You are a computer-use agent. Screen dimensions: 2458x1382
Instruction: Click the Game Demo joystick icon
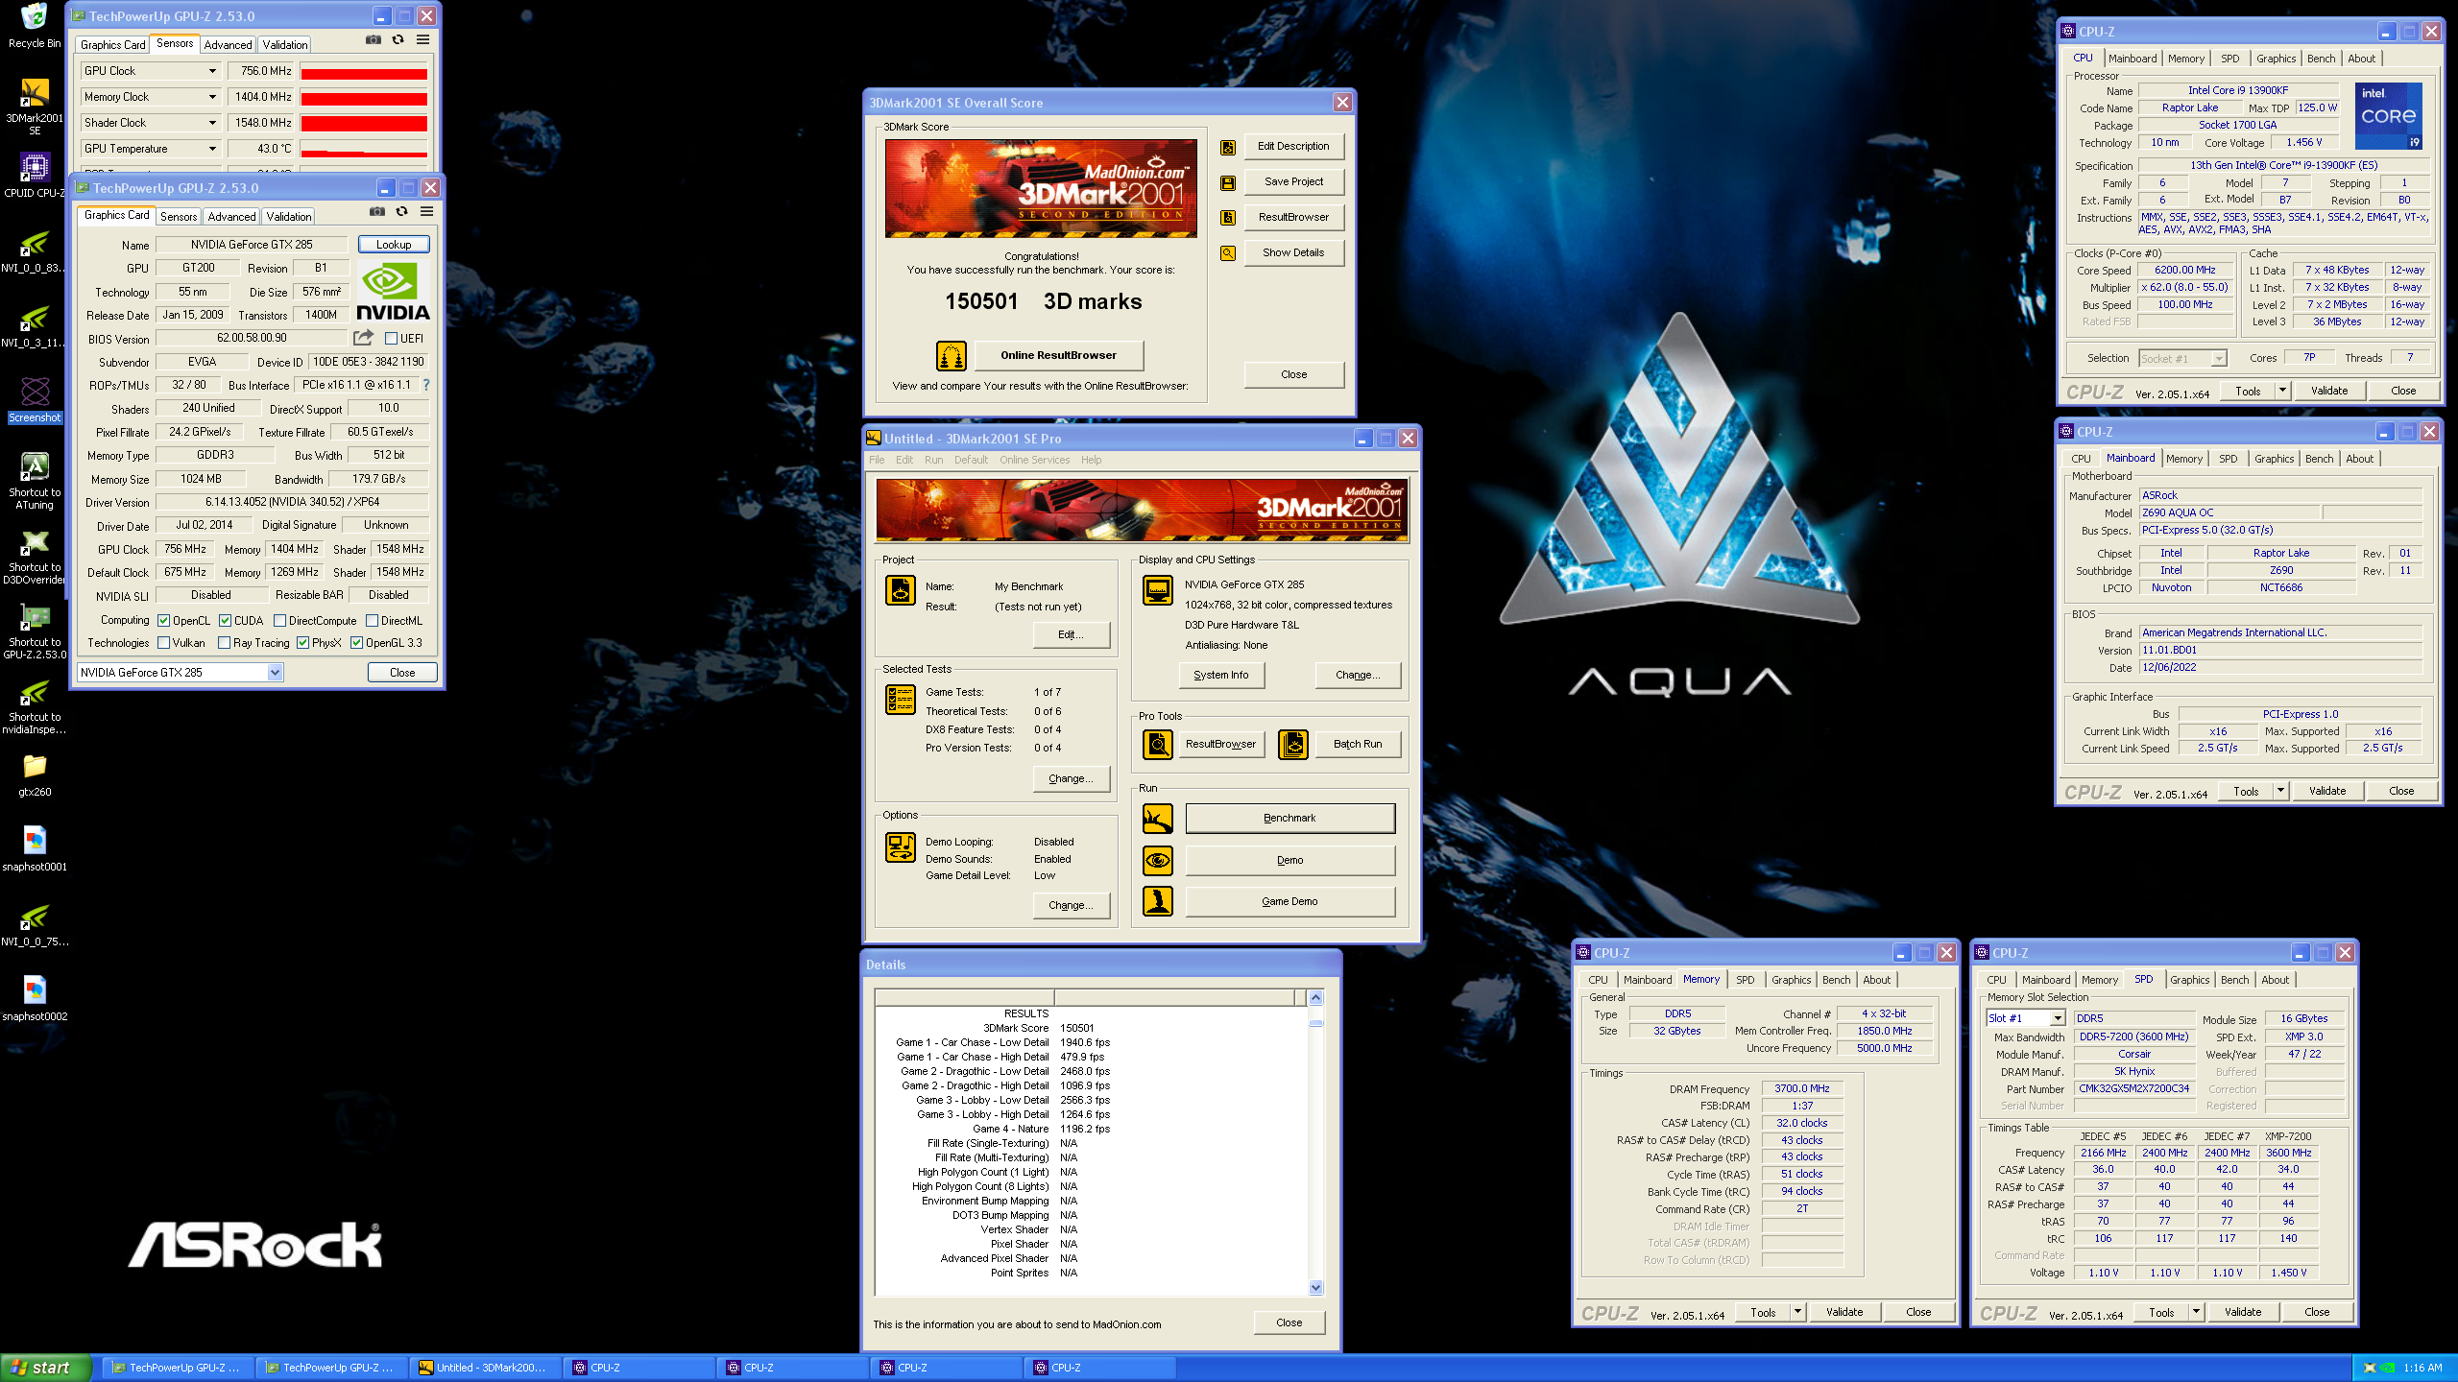(x=1158, y=901)
